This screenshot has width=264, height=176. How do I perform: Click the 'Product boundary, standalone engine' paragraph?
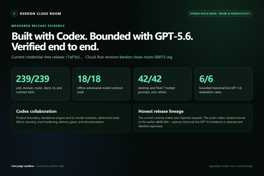tap(68, 120)
